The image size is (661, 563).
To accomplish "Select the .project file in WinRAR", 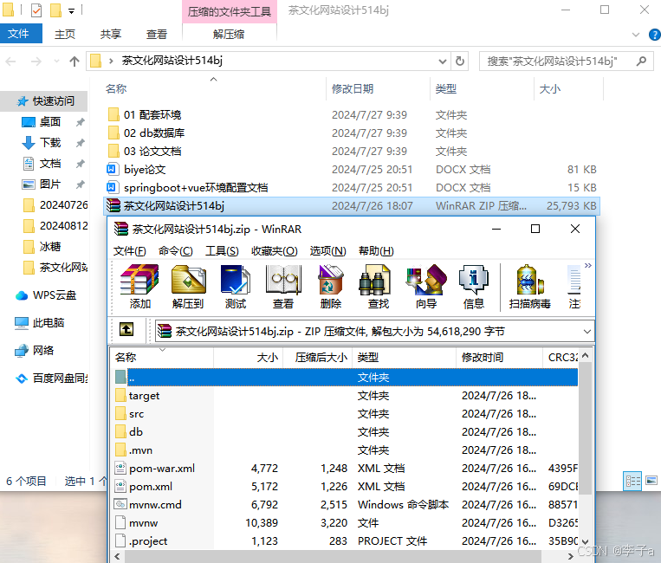I will [x=148, y=540].
